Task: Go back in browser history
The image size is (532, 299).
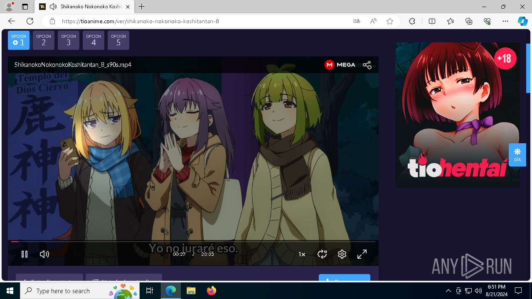Action: (12, 21)
